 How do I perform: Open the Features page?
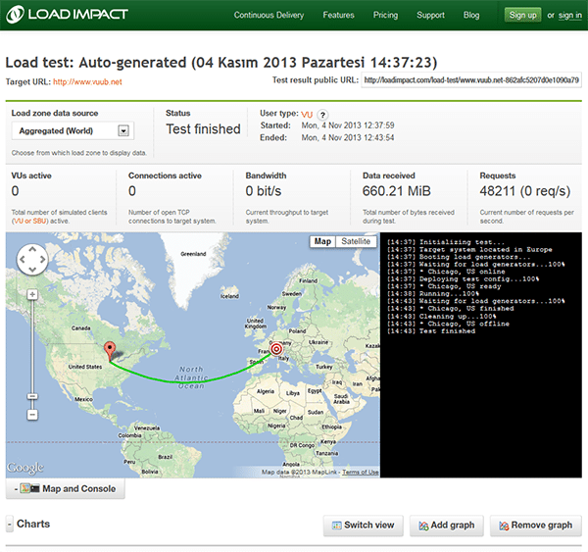point(338,16)
